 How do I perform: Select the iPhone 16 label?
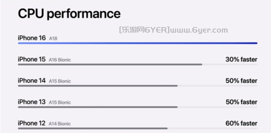32,38
